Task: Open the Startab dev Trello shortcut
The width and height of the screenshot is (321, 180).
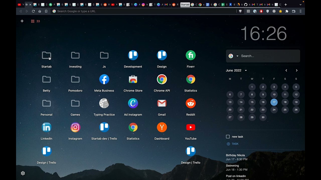Action: (104, 127)
